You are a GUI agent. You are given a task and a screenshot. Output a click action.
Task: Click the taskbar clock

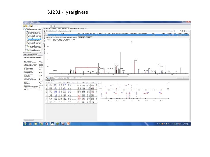(x=186, y=124)
